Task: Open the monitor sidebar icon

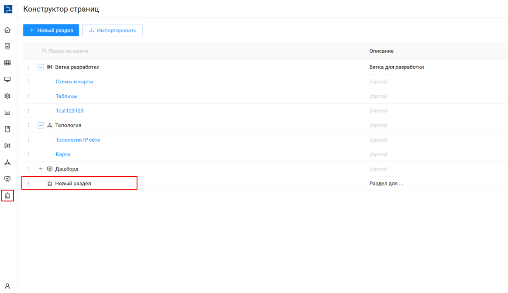Action: (x=7, y=80)
